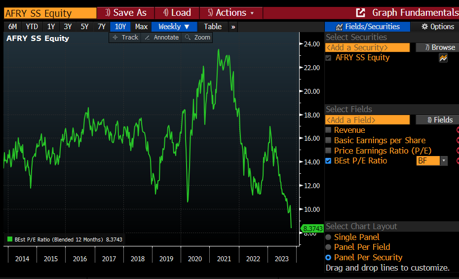Select the Max time range
The height and width of the screenshot is (279, 459).
click(141, 27)
